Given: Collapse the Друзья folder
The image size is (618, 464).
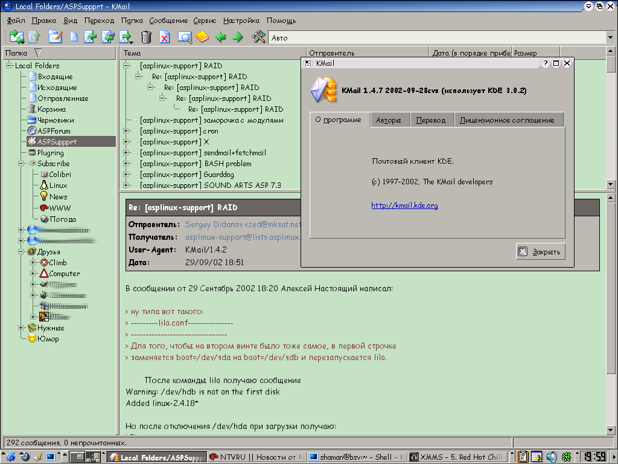Looking at the screenshot, I should (21, 251).
